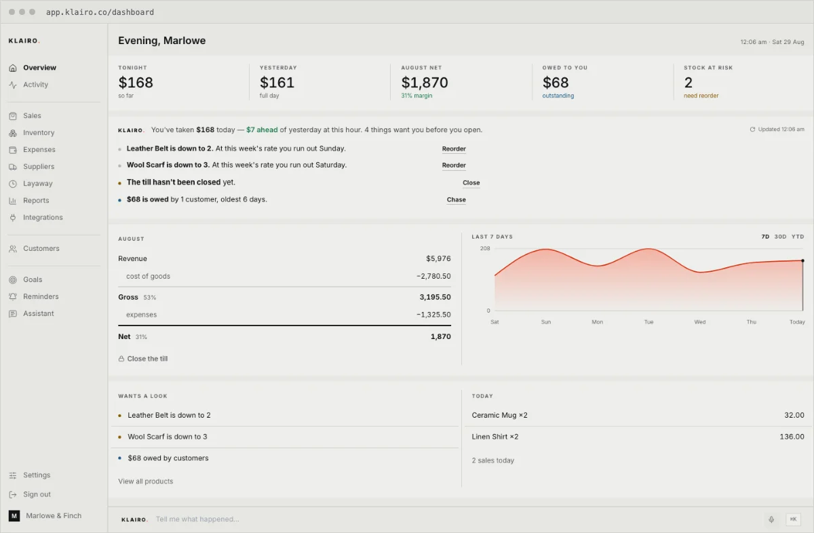Viewport: 814px width, 533px height.
Task: Click the command-K shortcut button
Action: coord(793,519)
